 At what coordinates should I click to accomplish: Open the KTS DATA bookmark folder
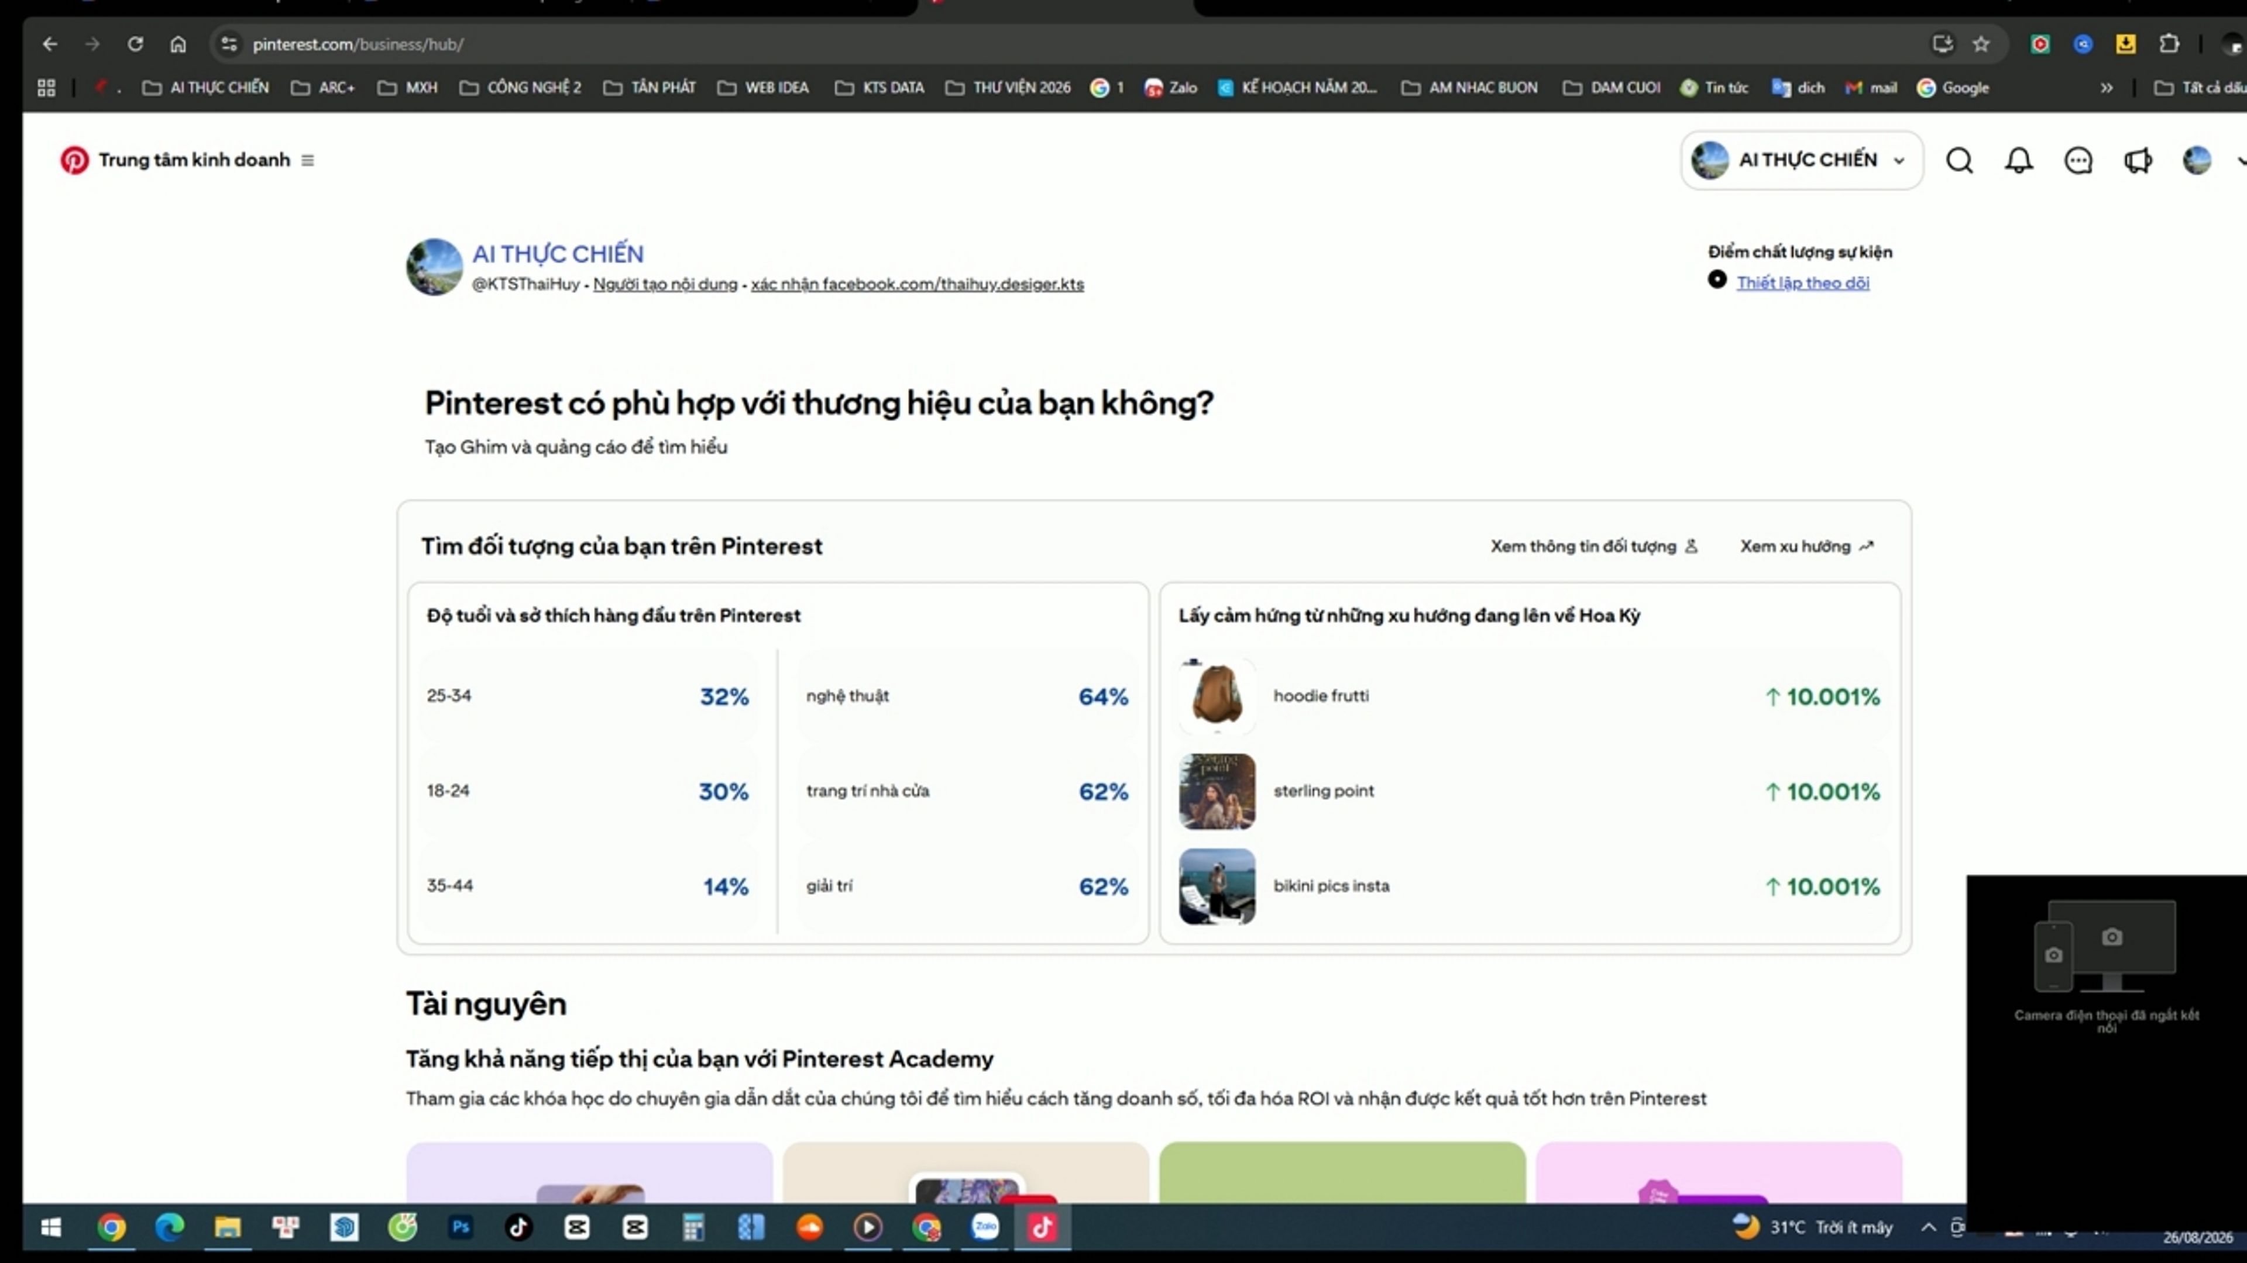click(x=879, y=87)
